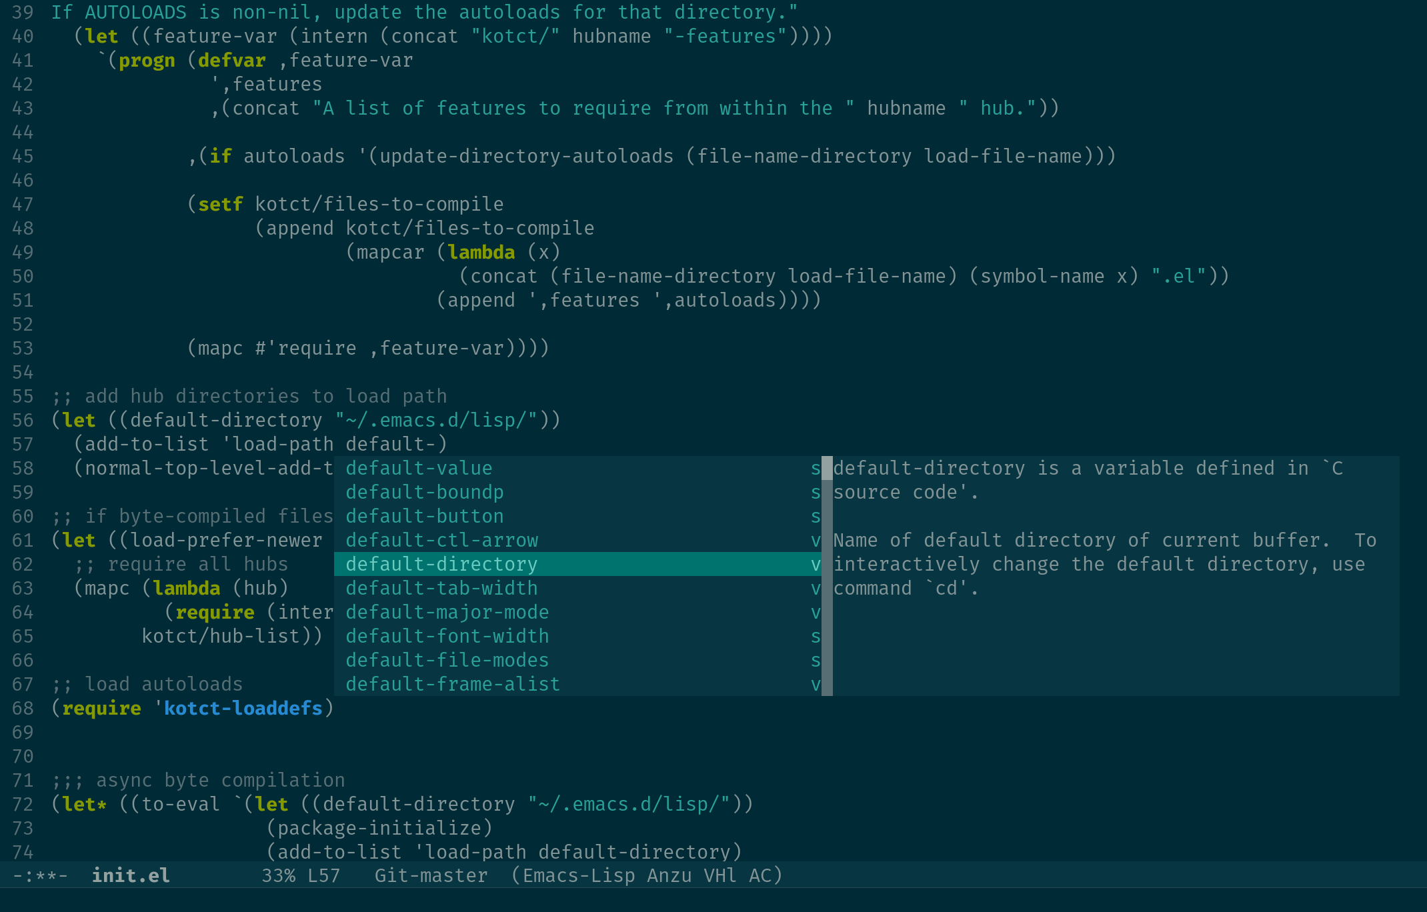
Task: Click kotct-loaddefs symbol on line 68
Action: pos(243,708)
